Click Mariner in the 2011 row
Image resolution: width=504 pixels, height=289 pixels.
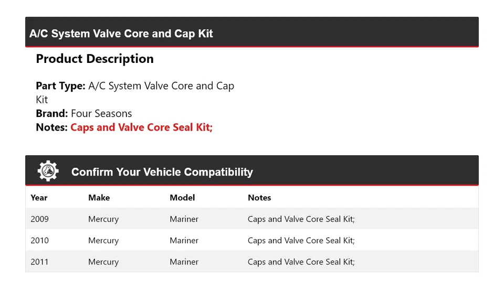pos(184,262)
